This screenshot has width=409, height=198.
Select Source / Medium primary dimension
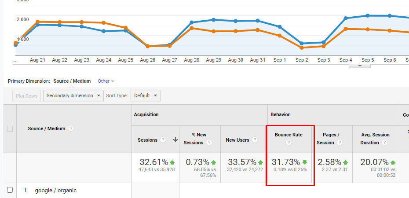[72, 81]
